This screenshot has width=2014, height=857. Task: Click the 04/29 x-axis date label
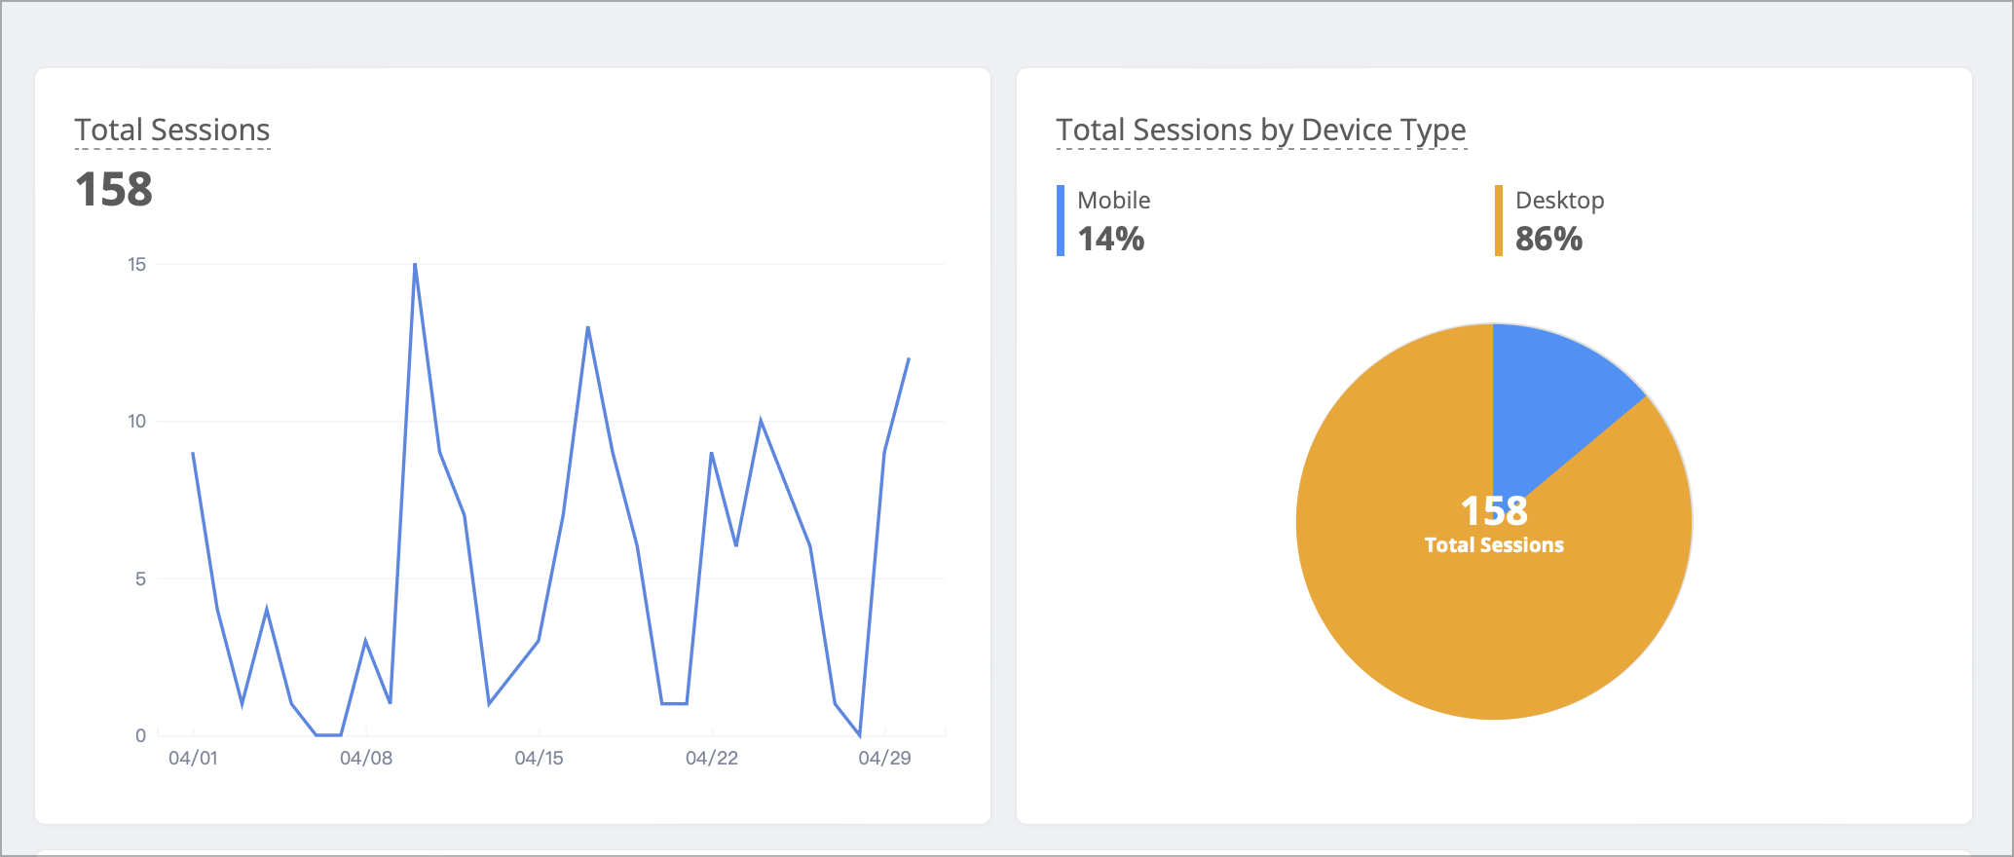tap(884, 758)
